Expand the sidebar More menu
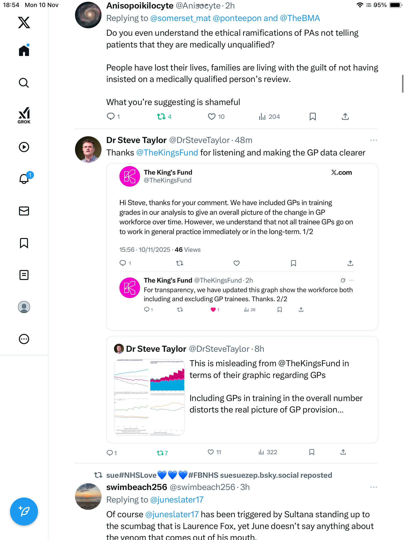The image size is (405, 540). coord(24,339)
